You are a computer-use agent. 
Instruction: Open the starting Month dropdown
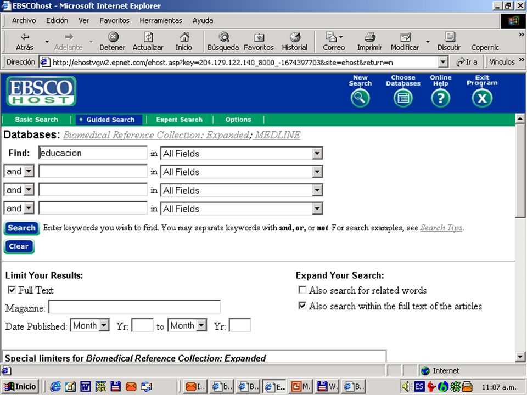point(104,325)
